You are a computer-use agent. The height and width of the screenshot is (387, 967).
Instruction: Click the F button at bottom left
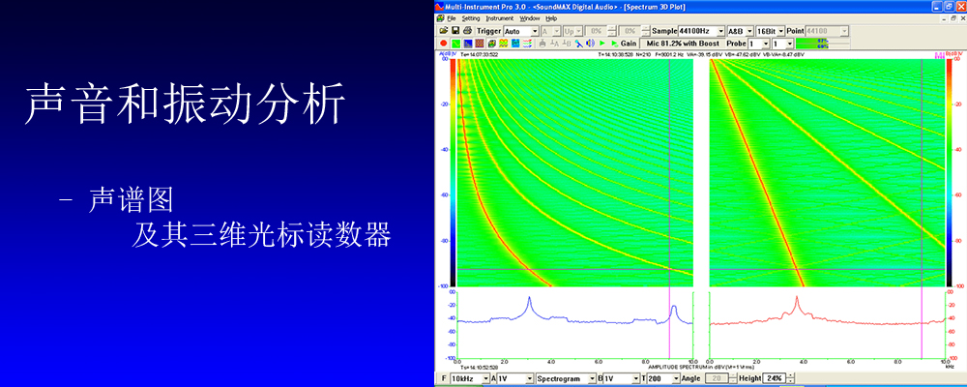point(444,378)
